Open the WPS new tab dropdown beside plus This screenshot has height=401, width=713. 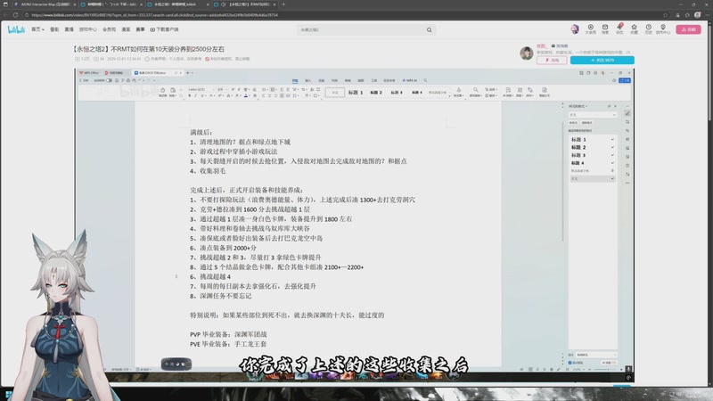[193, 73]
